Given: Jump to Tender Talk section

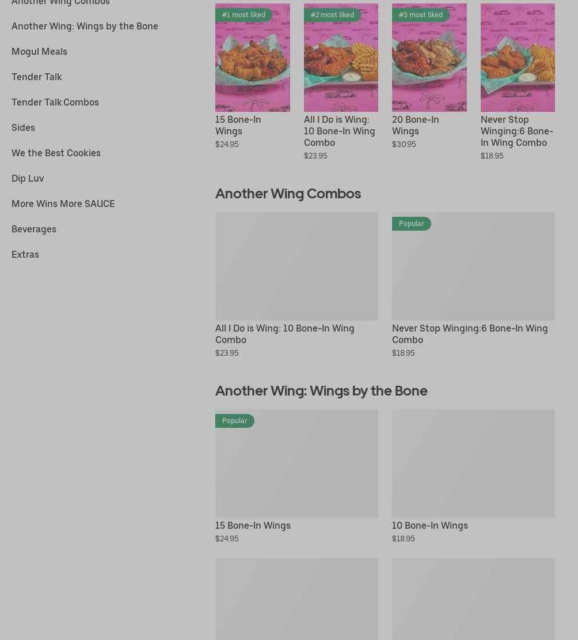Looking at the screenshot, I should point(37,77).
